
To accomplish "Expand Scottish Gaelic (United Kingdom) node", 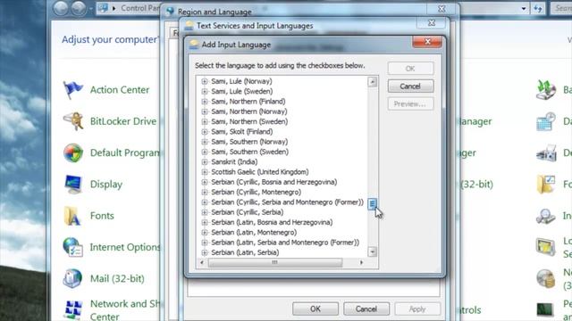I will coord(205,172).
